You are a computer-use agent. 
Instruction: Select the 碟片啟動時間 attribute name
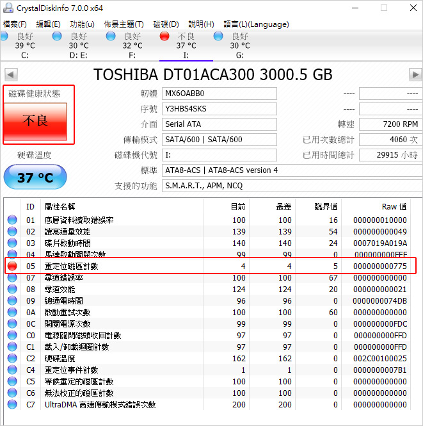(x=68, y=243)
